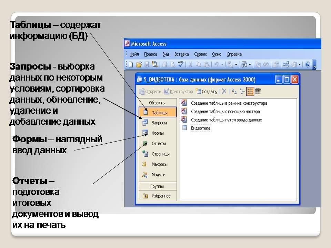Click the file search toolbar icon
The width and height of the screenshot is (331, 248).
tap(155, 64)
